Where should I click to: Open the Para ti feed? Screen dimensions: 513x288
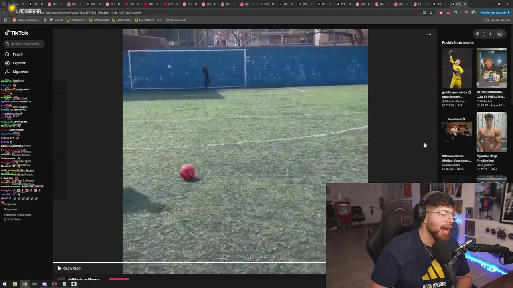[17, 54]
